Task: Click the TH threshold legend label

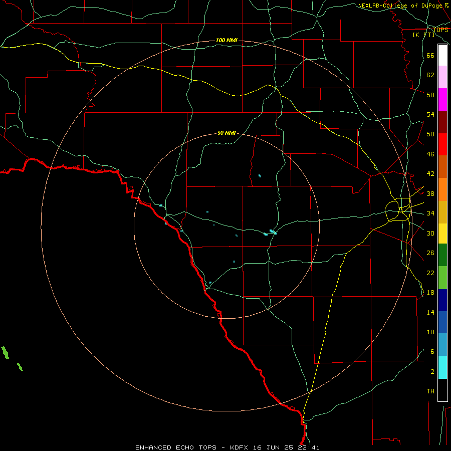Action: pyautogui.click(x=430, y=391)
